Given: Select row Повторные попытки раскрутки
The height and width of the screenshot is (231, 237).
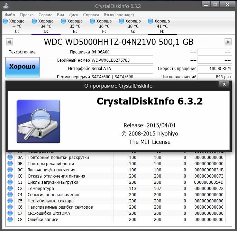Looking at the screenshot, I should [116, 157].
